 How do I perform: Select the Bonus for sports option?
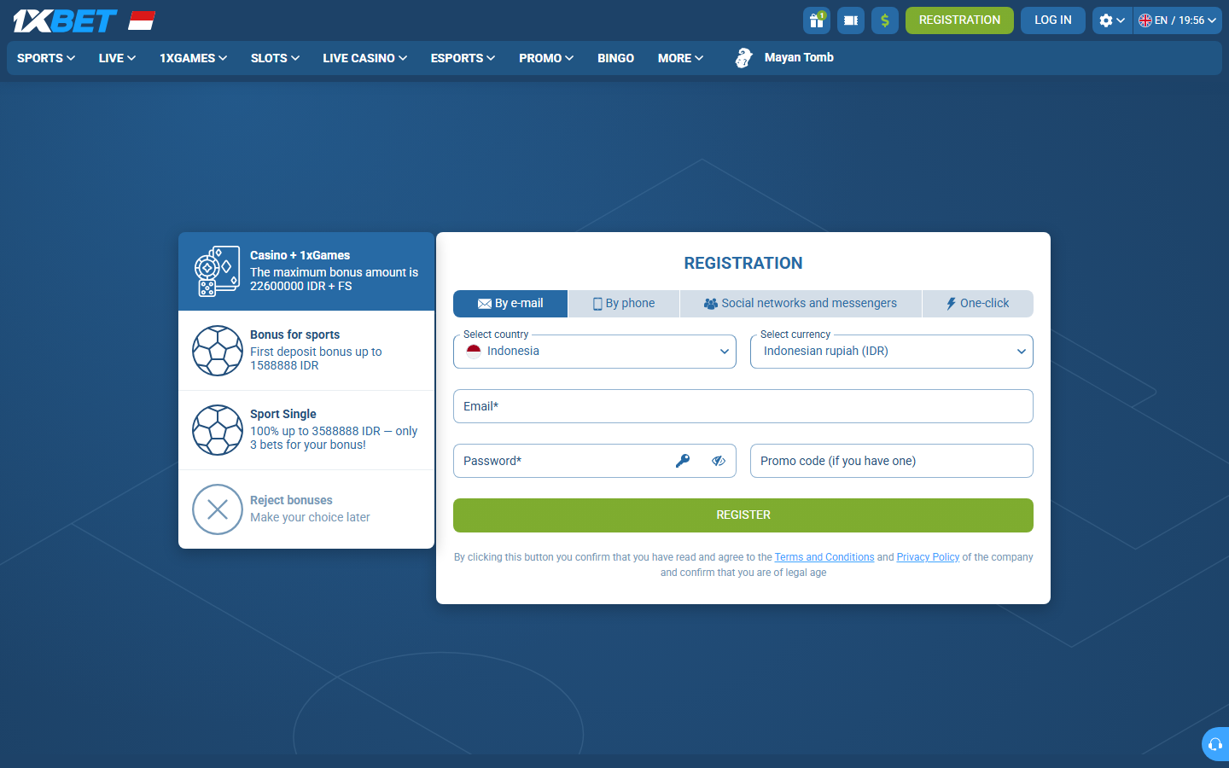306,351
